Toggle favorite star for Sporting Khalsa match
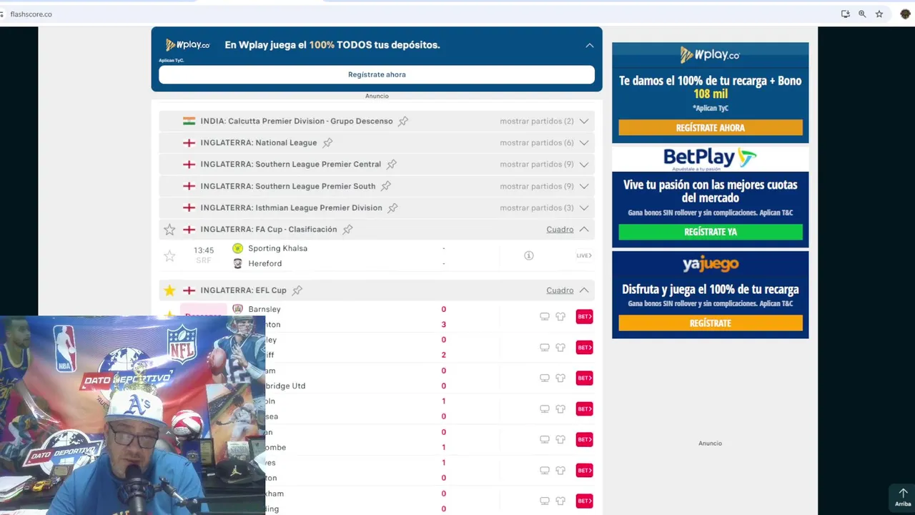 (x=169, y=255)
